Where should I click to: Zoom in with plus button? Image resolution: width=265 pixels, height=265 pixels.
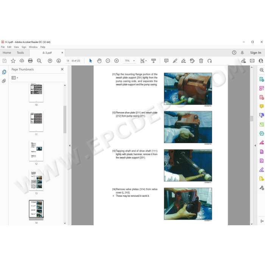point(117,61)
